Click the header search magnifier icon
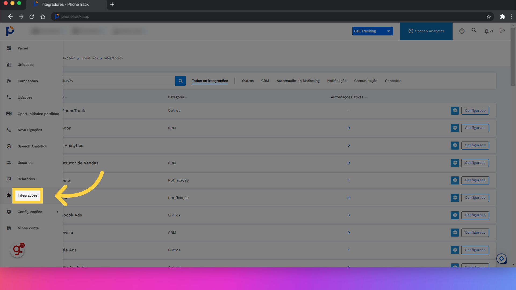 [474, 30]
